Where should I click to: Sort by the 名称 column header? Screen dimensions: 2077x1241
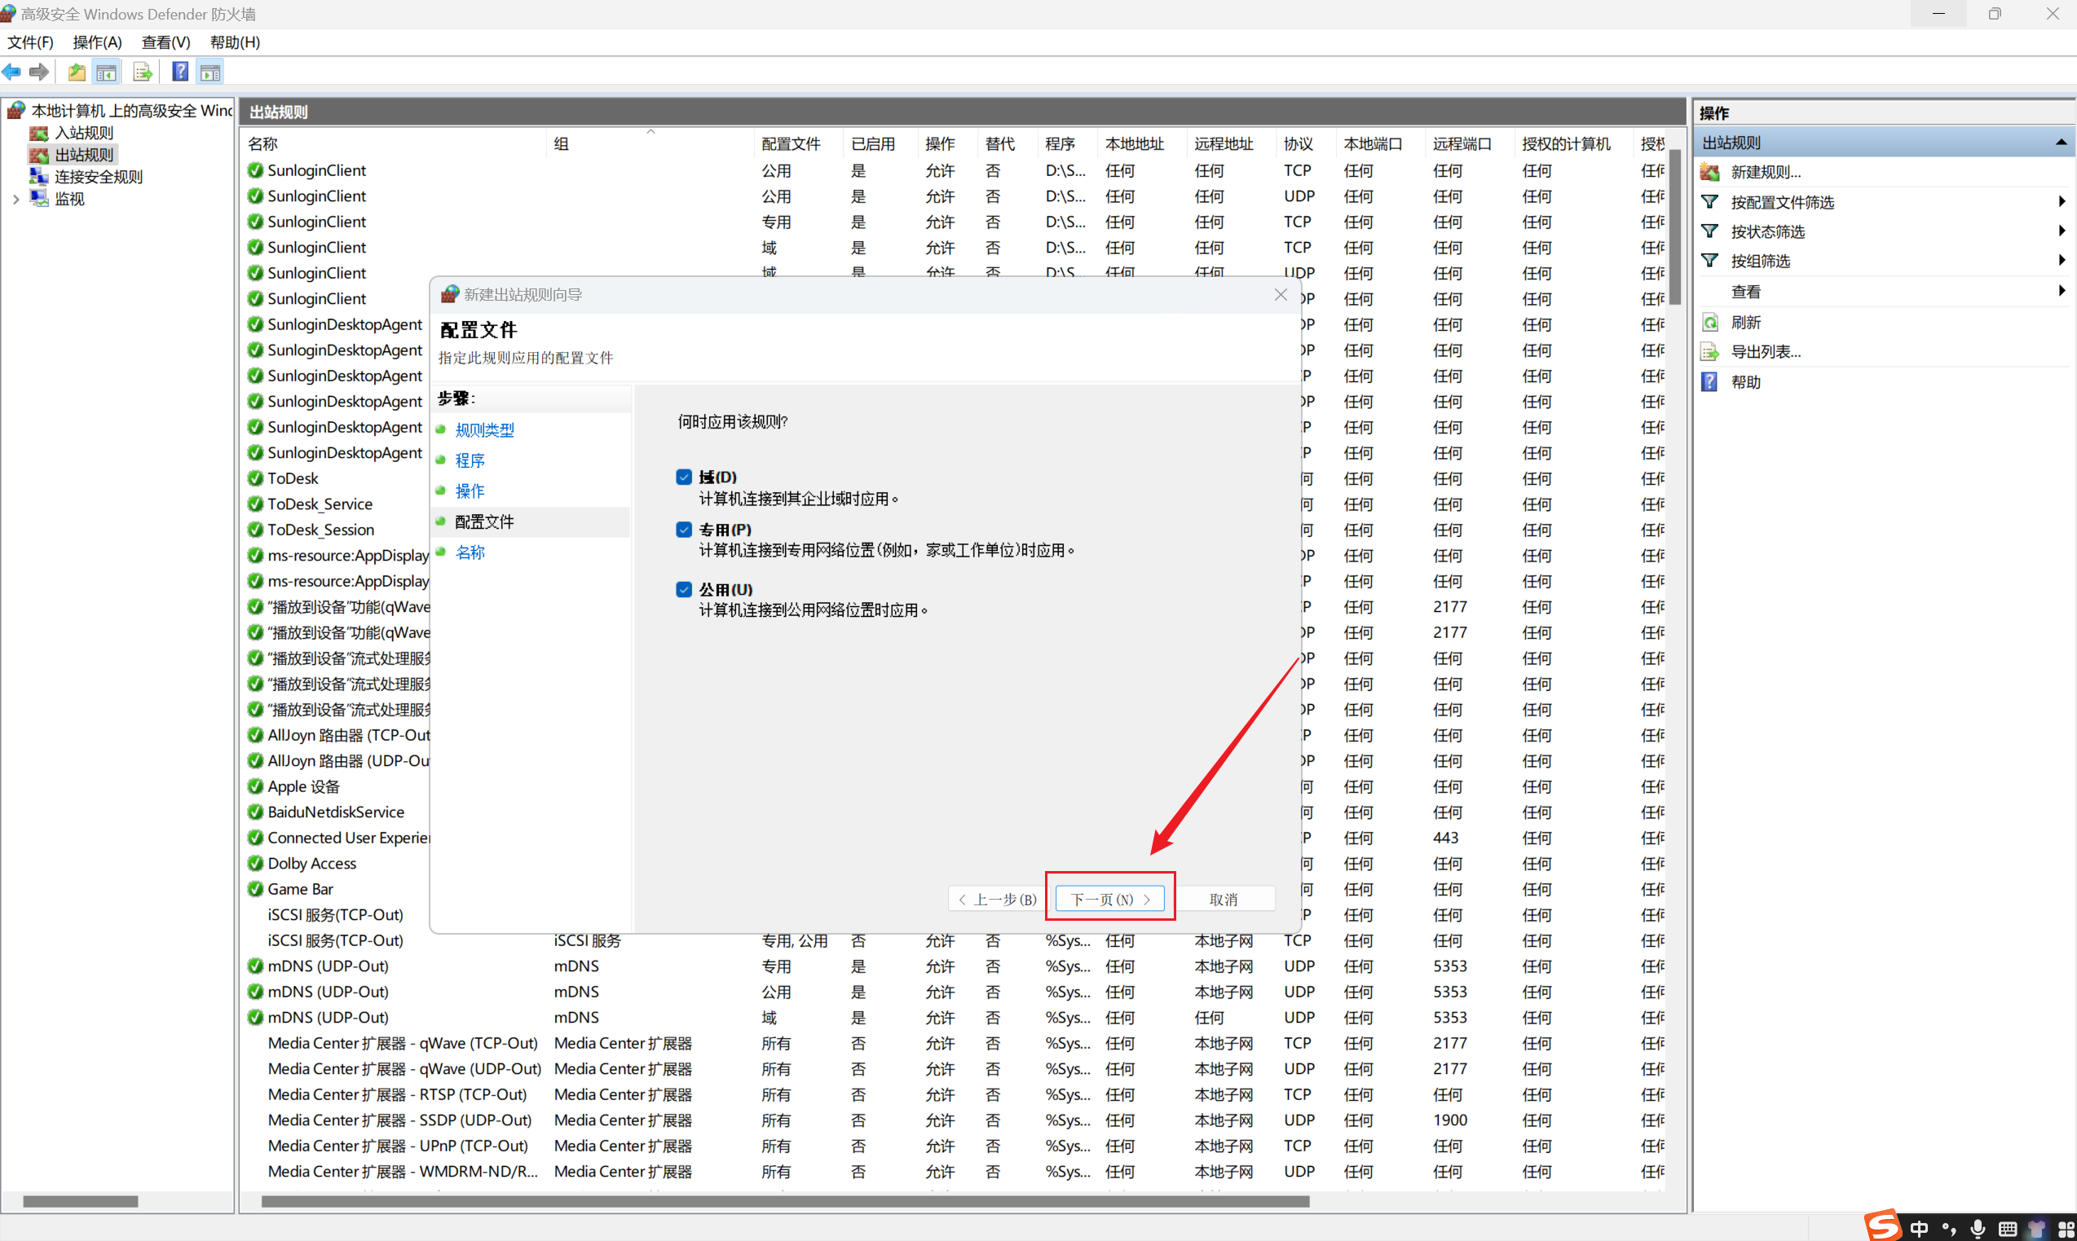pos(394,144)
